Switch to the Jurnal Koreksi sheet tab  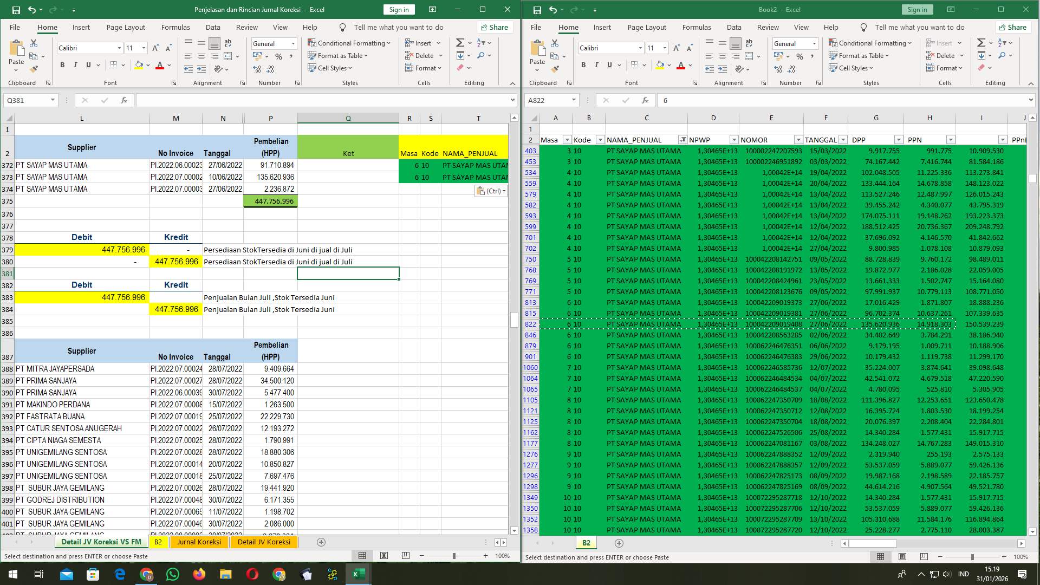pyautogui.click(x=199, y=542)
